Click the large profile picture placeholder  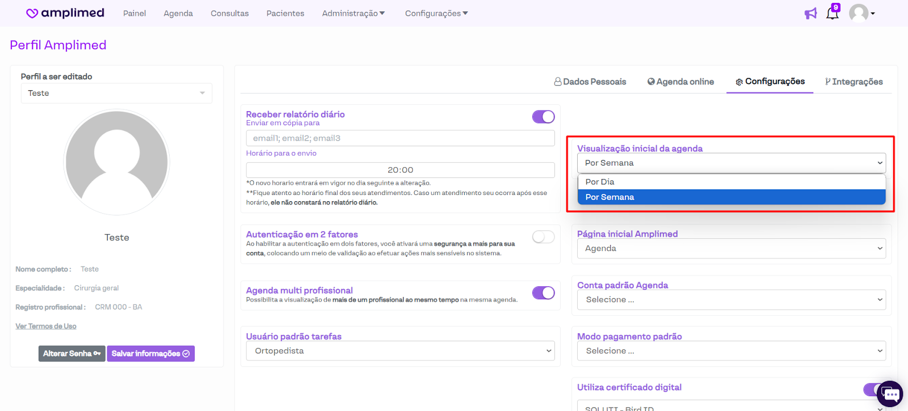tap(117, 162)
